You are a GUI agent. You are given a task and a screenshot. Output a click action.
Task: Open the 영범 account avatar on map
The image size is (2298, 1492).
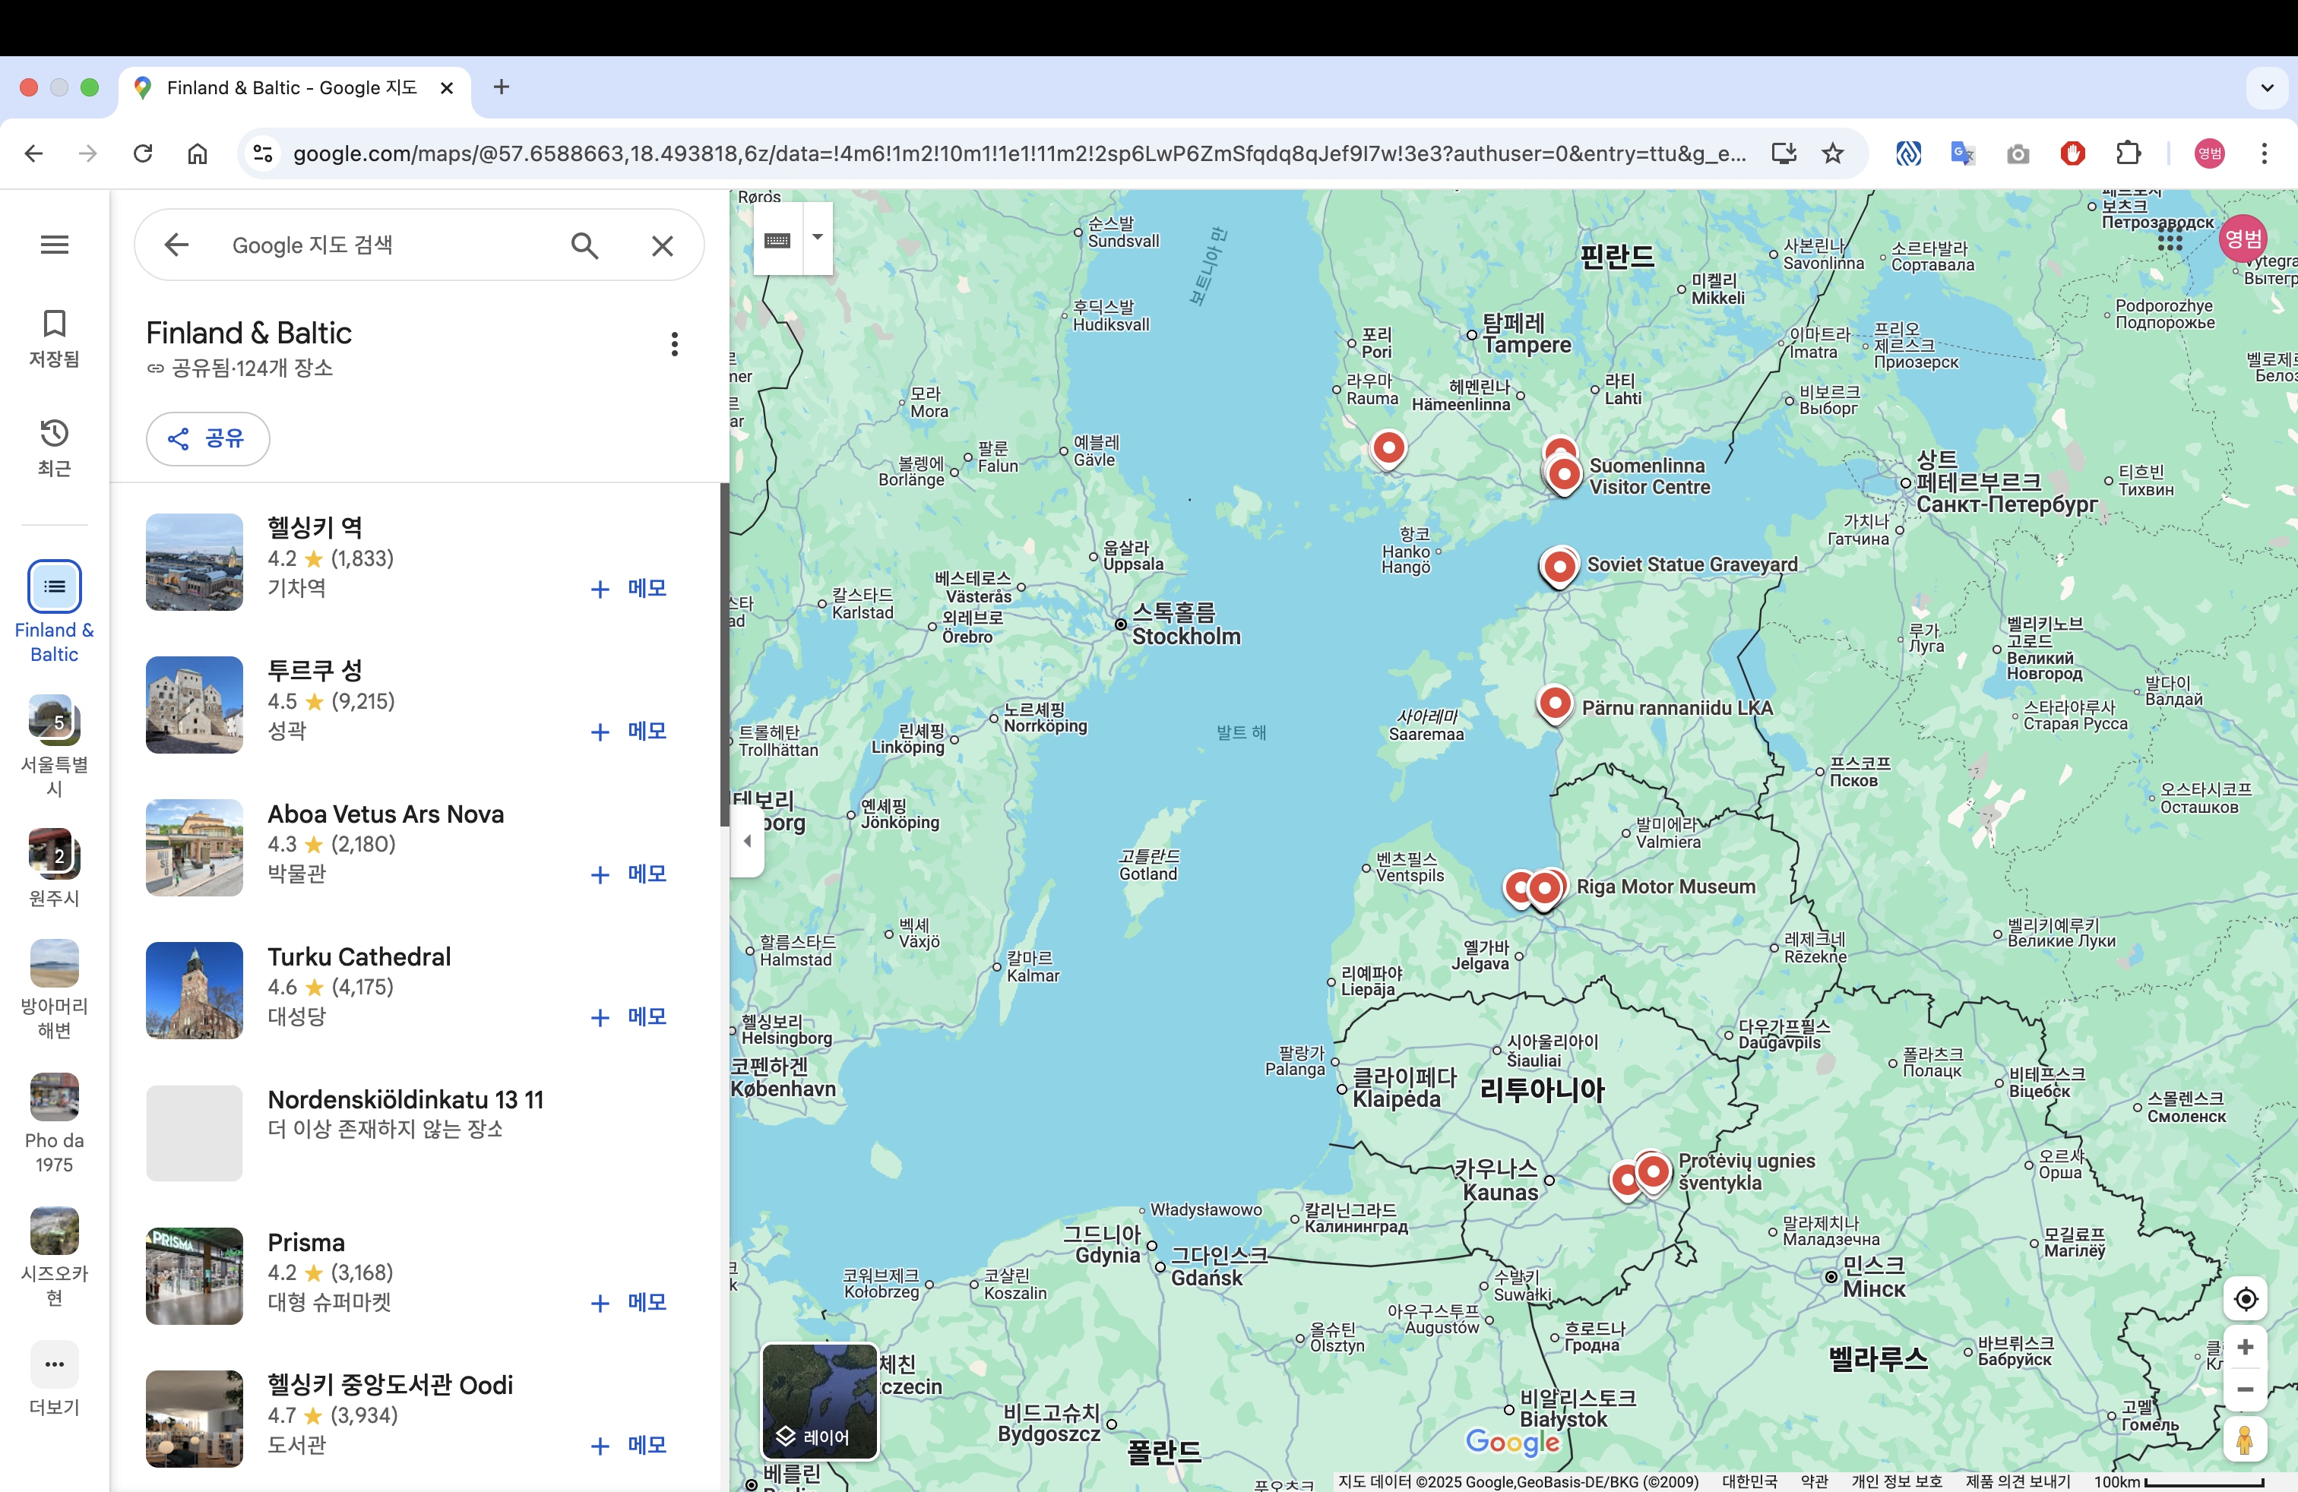(x=2243, y=239)
